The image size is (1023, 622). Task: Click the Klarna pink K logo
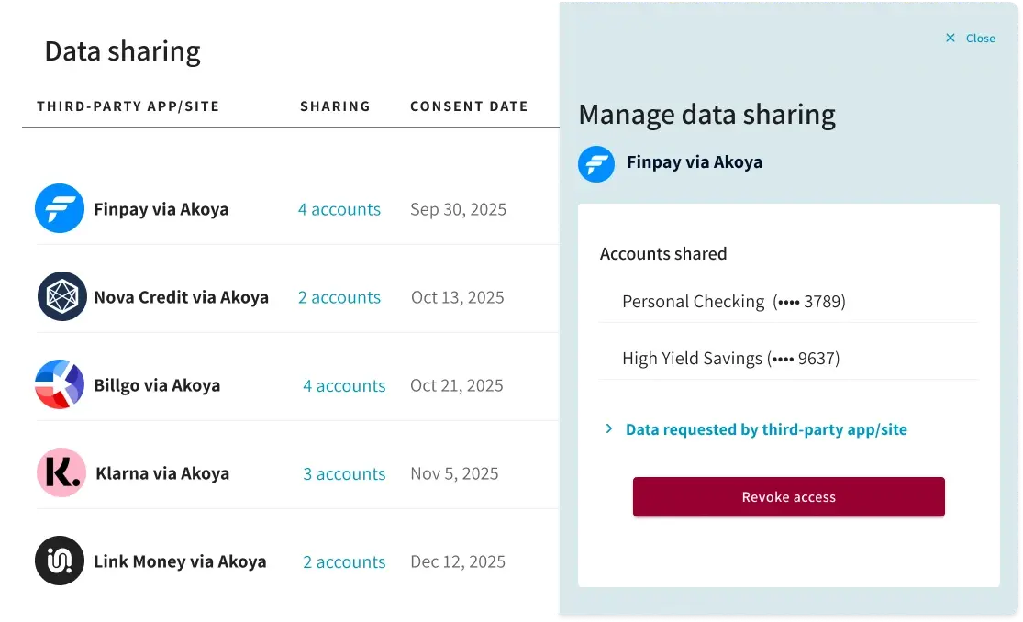pos(61,472)
